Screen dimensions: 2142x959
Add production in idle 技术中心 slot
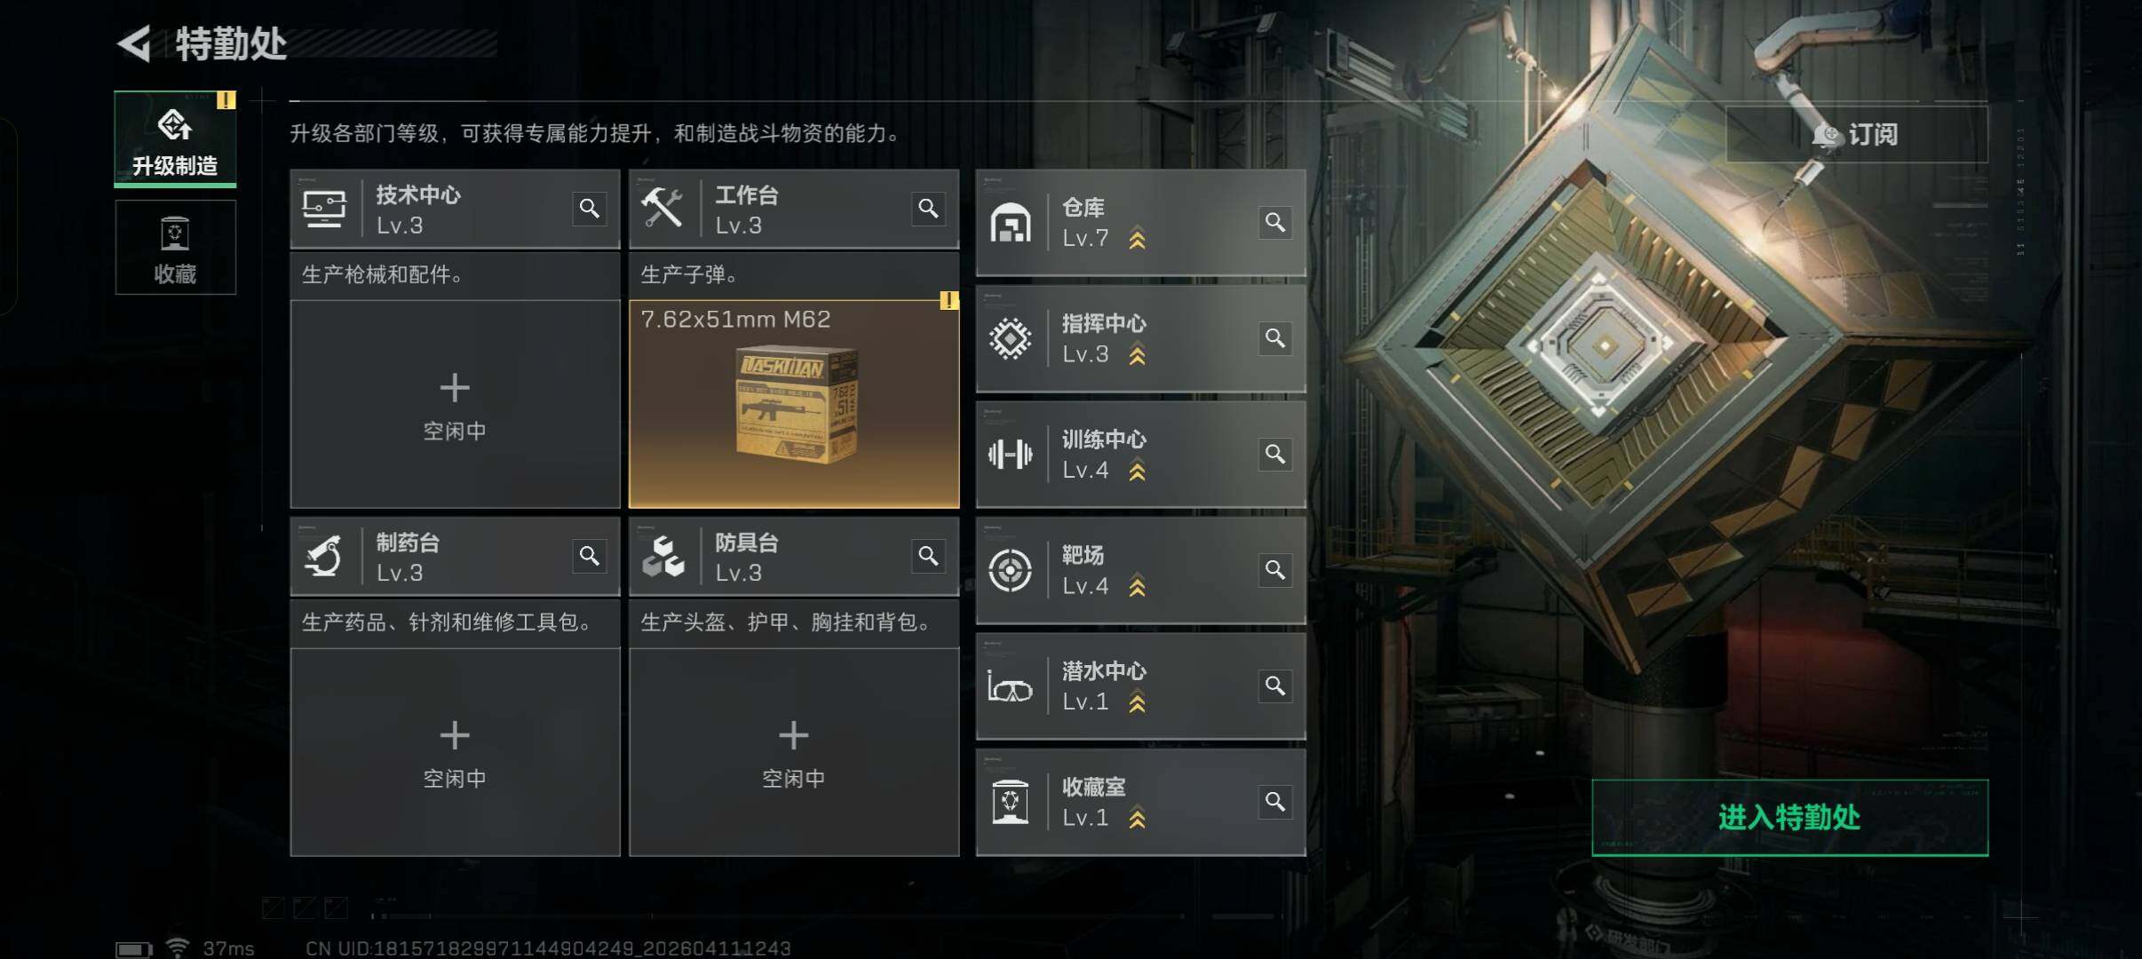(455, 404)
